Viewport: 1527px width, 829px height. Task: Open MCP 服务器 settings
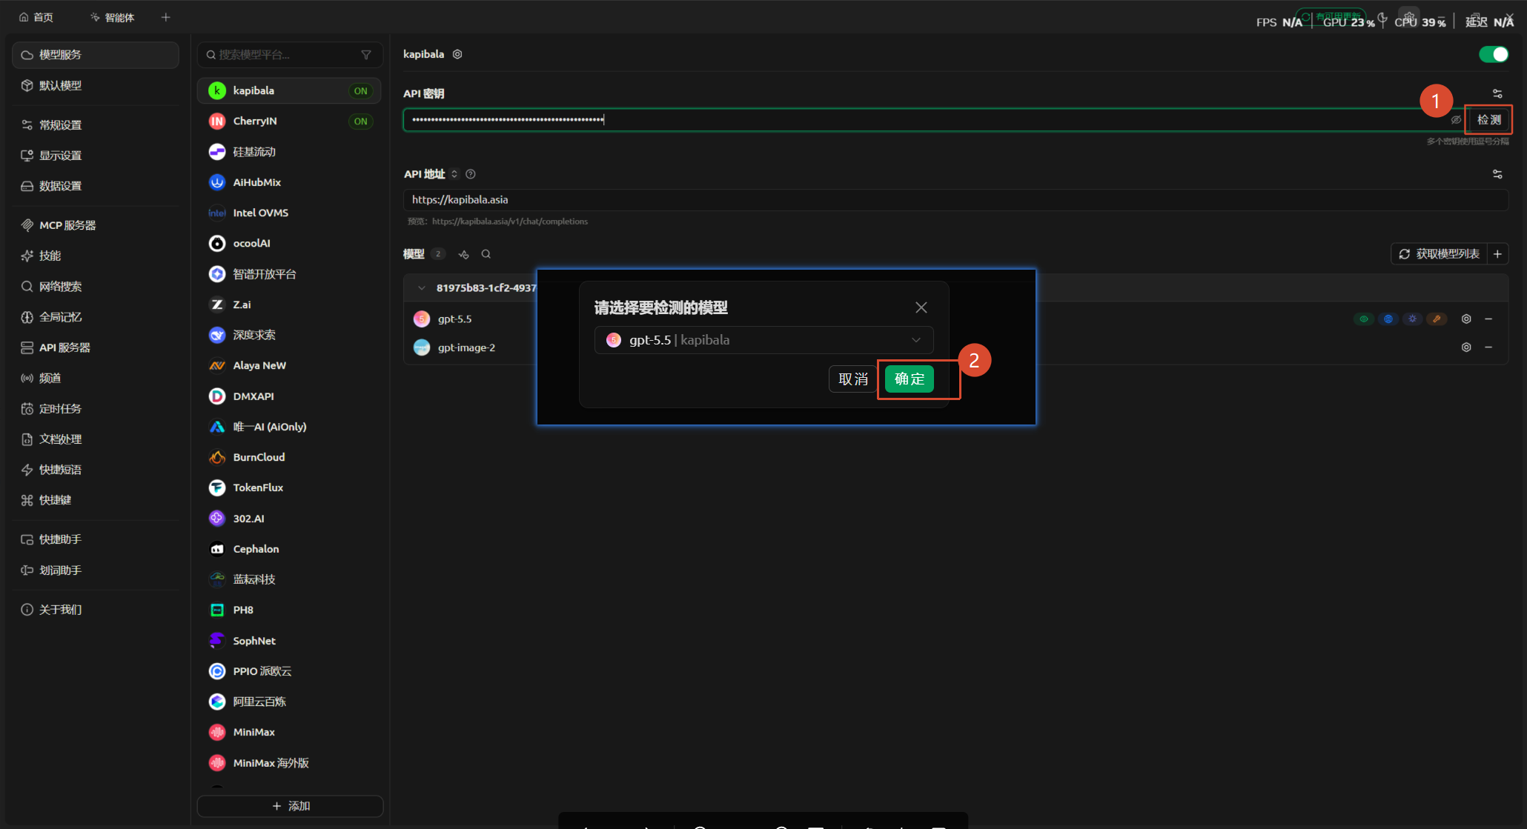[x=96, y=225]
